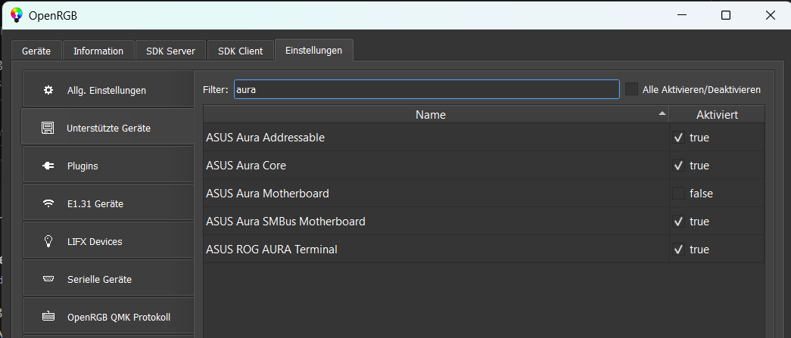Open the SDK Server tab
This screenshot has width=791, height=338.
coord(170,51)
